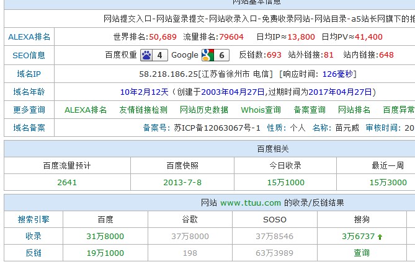415x262 pixels.
Task: Click the 备案查询 link
Action: (x=310, y=110)
